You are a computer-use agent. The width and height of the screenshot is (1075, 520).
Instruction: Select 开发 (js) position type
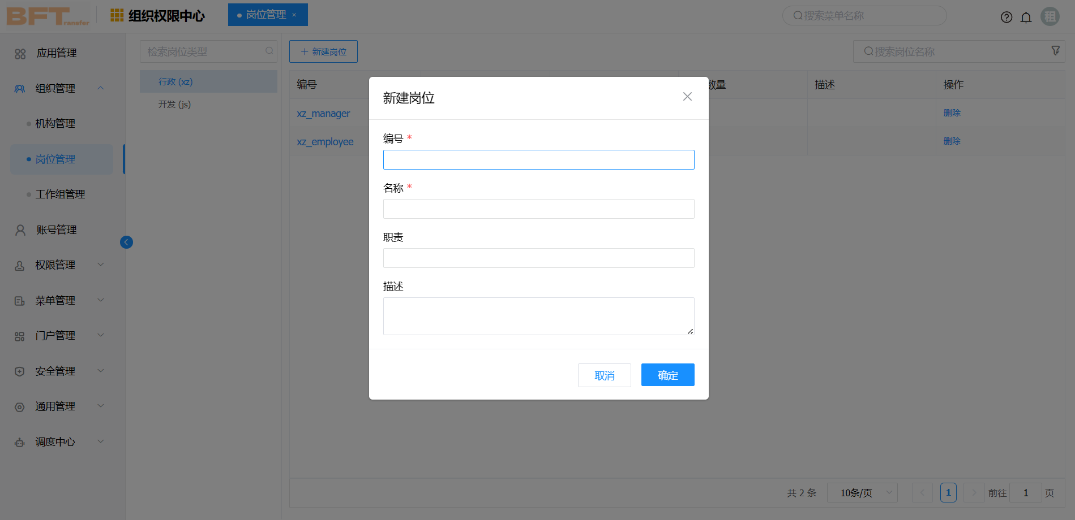point(174,105)
